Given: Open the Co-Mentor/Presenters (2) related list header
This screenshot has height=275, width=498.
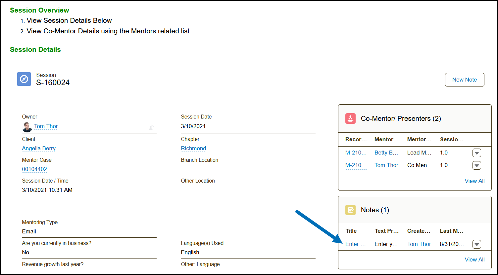Looking at the screenshot, I should (x=401, y=119).
